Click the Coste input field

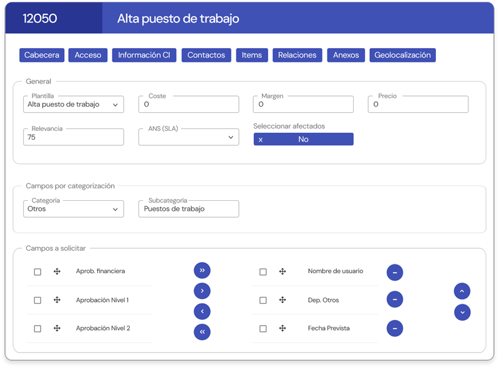(x=189, y=104)
